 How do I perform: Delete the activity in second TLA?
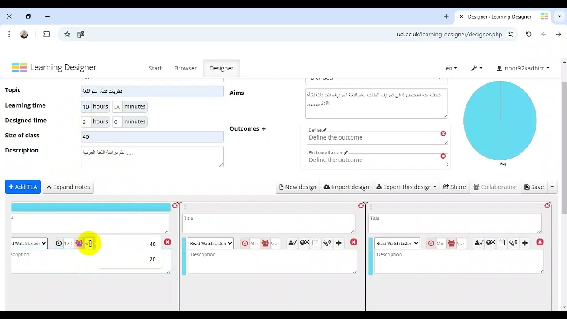click(x=353, y=242)
